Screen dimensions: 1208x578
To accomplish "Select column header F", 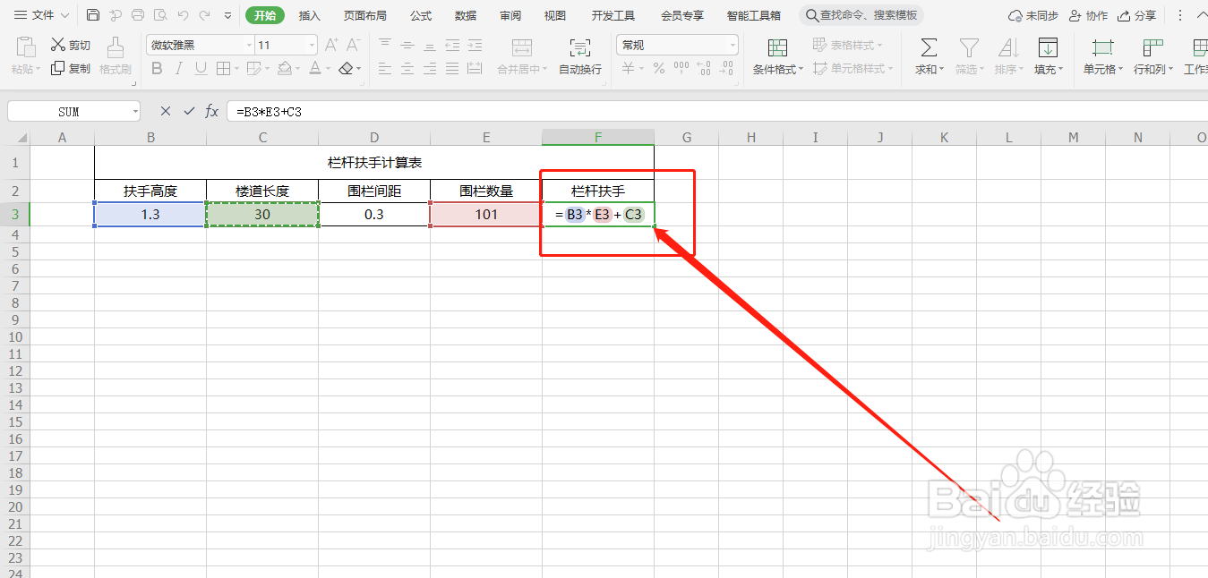I will (598, 137).
